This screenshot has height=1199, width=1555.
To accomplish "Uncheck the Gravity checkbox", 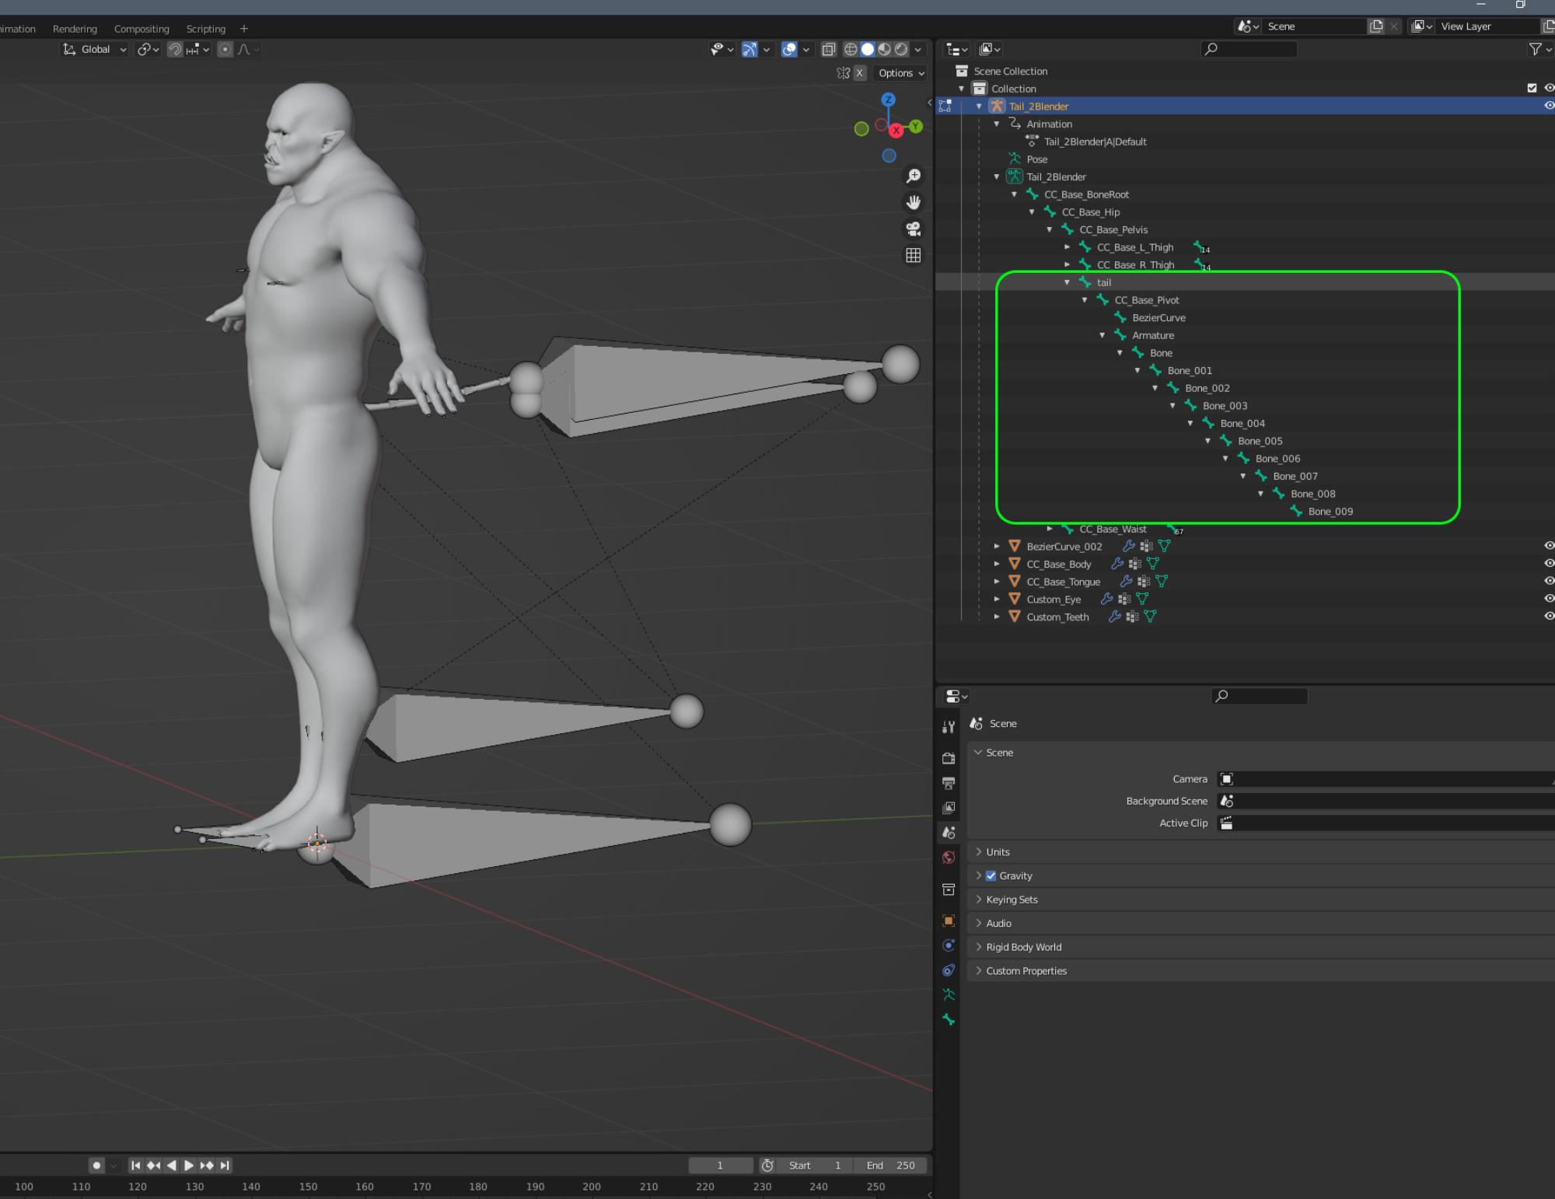I will click(991, 876).
